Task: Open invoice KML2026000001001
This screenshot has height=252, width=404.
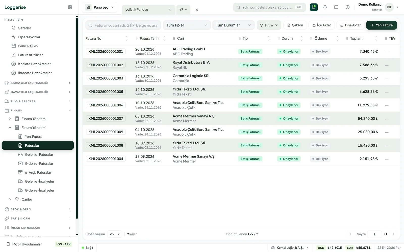Action: click(x=106, y=51)
